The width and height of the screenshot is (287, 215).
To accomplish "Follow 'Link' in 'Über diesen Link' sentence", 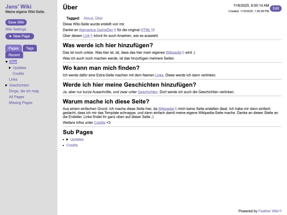I will (x=86, y=36).
